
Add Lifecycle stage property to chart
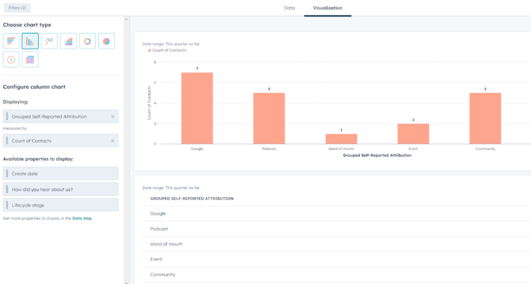point(61,205)
